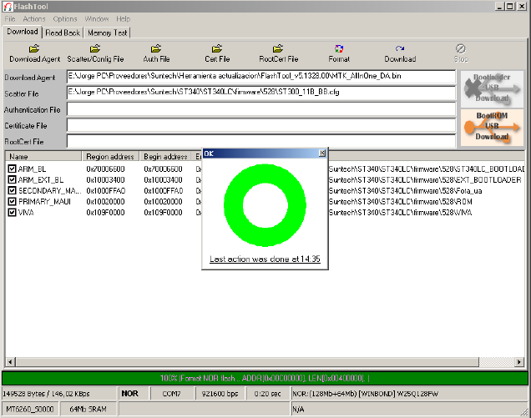Screen dimensions: 531x418
Task: Switch to the Read Back tab
Action: 63,33
